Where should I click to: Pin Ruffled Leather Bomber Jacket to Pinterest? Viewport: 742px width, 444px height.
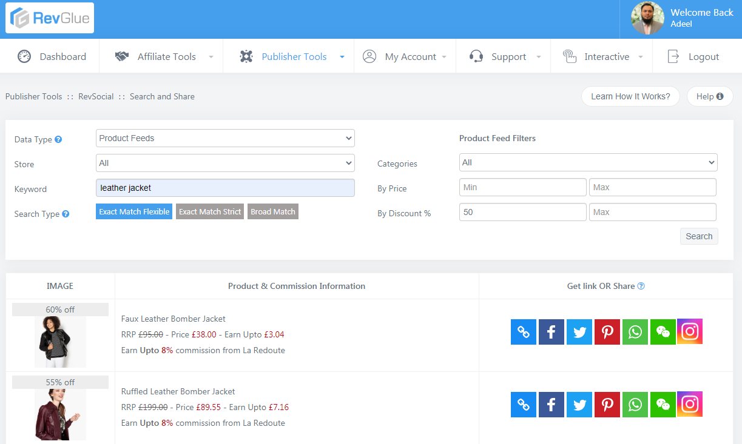[607, 404]
